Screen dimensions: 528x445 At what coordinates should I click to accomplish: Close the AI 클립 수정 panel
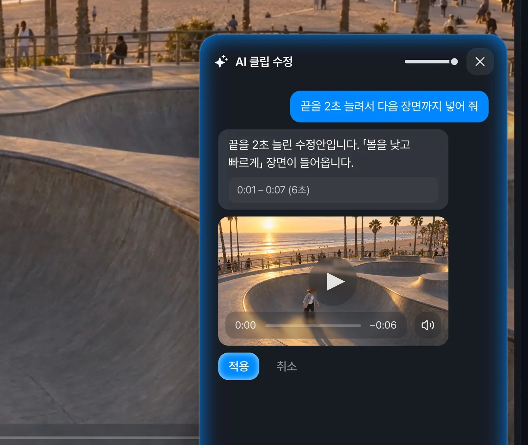click(480, 62)
